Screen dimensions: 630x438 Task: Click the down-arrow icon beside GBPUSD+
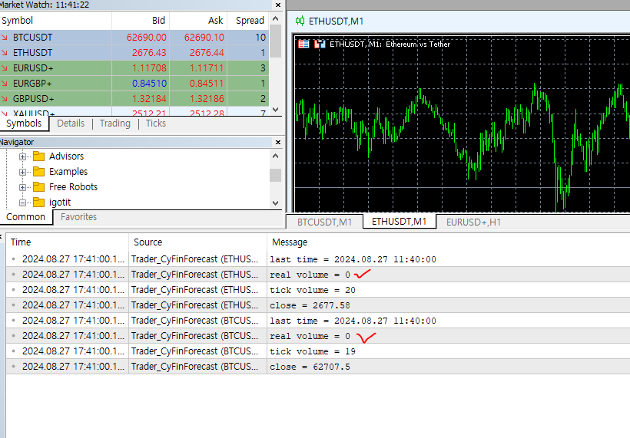(x=5, y=99)
